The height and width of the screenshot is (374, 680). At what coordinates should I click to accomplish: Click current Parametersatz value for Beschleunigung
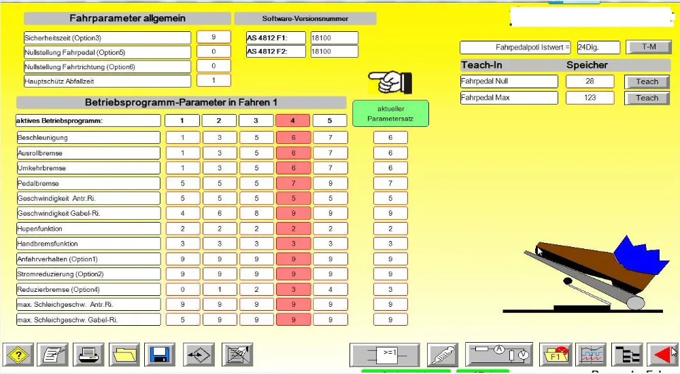click(390, 138)
